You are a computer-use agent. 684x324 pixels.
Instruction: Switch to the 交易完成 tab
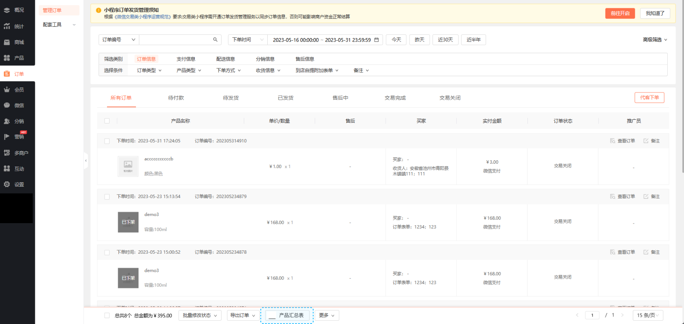coord(395,98)
